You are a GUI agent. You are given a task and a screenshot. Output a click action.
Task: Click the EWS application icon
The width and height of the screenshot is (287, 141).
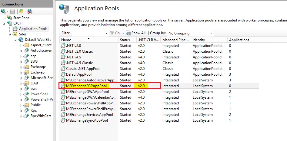click(x=27, y=61)
